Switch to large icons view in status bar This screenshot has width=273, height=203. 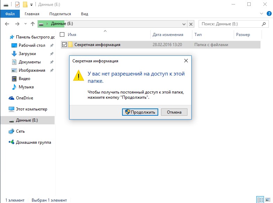point(268,200)
